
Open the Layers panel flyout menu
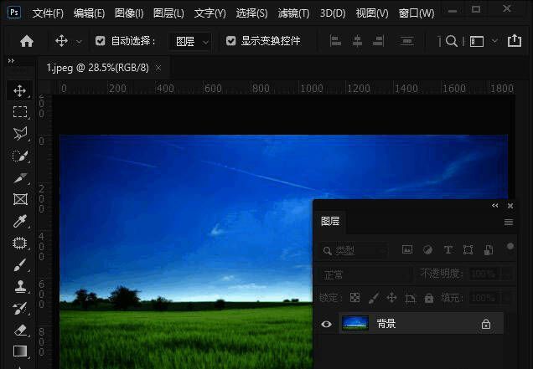coord(509,222)
